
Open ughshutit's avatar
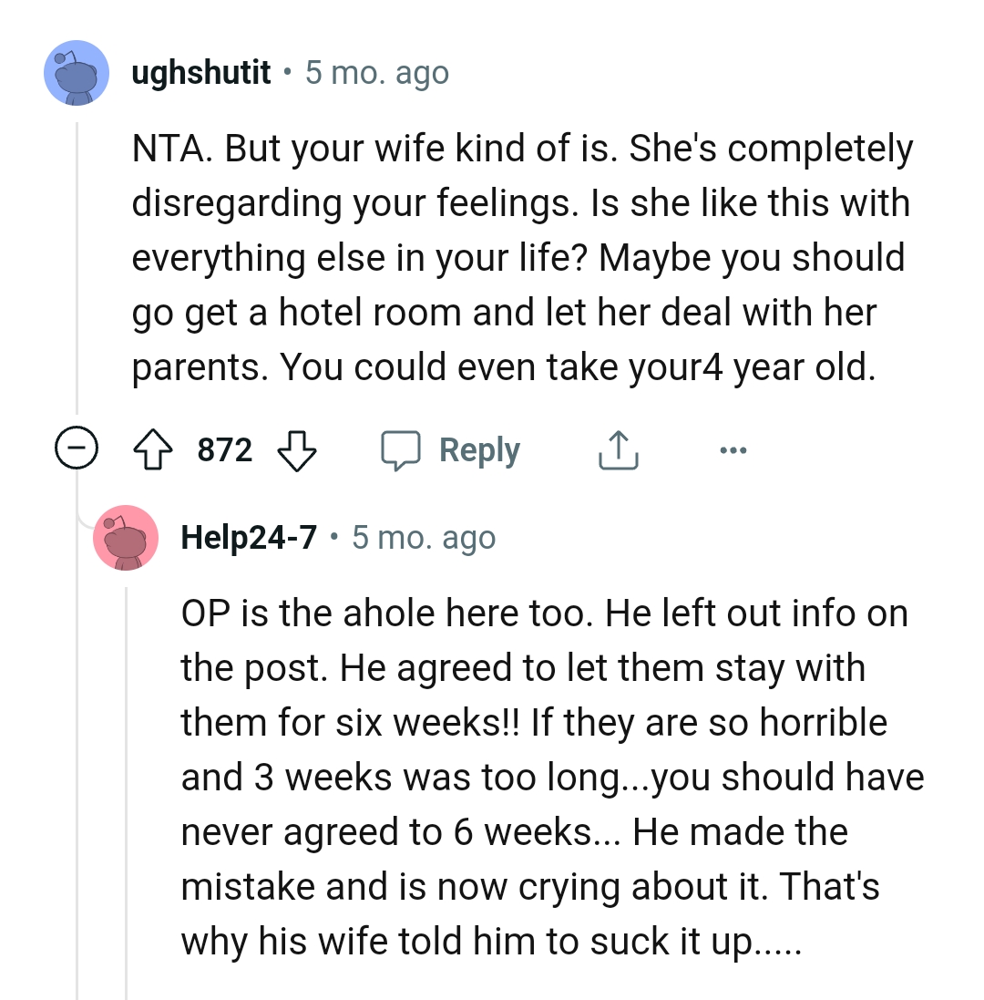tap(77, 72)
